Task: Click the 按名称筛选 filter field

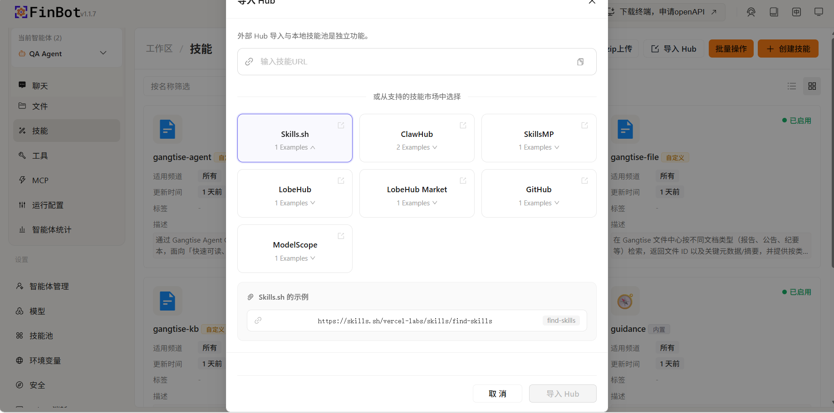Action: [x=186, y=86]
